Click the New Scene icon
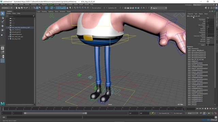Image resolution: width=218 pixels, height=122 pixels. (x=16, y=8)
